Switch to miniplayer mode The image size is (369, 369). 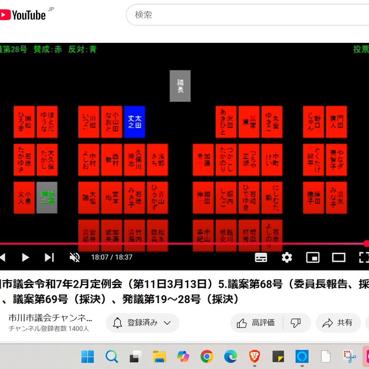(313, 257)
